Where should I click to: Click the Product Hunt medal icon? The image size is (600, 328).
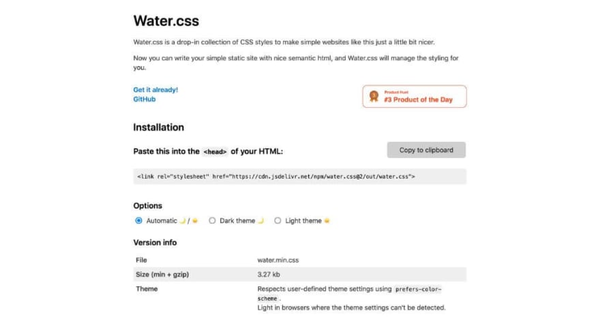click(374, 96)
